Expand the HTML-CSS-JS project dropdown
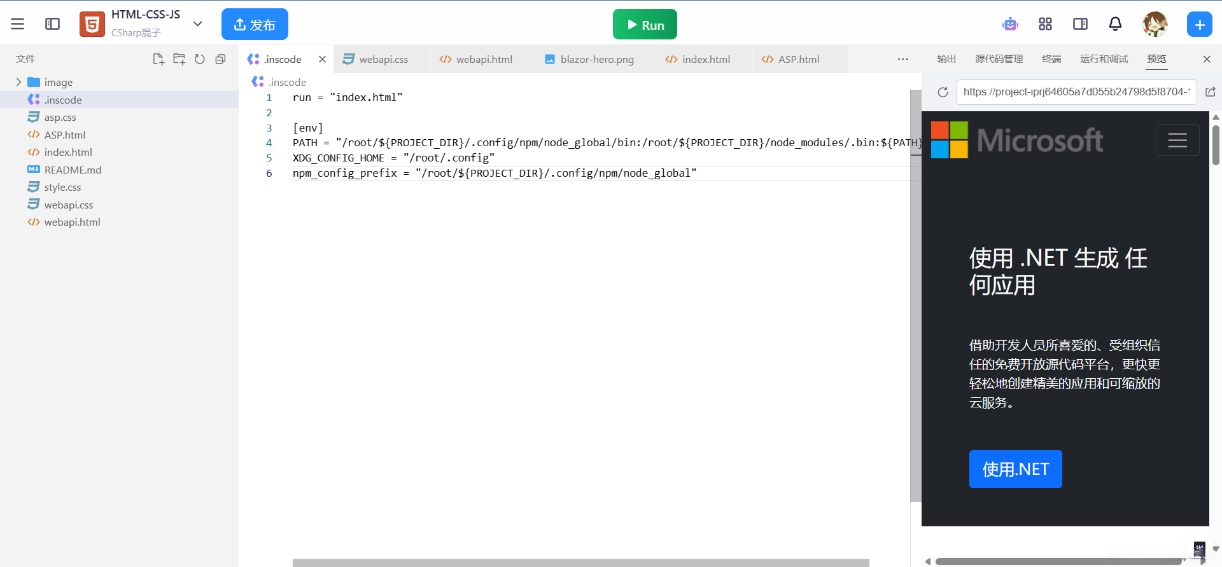Viewport: 1222px width, 567px height. pyautogui.click(x=197, y=24)
